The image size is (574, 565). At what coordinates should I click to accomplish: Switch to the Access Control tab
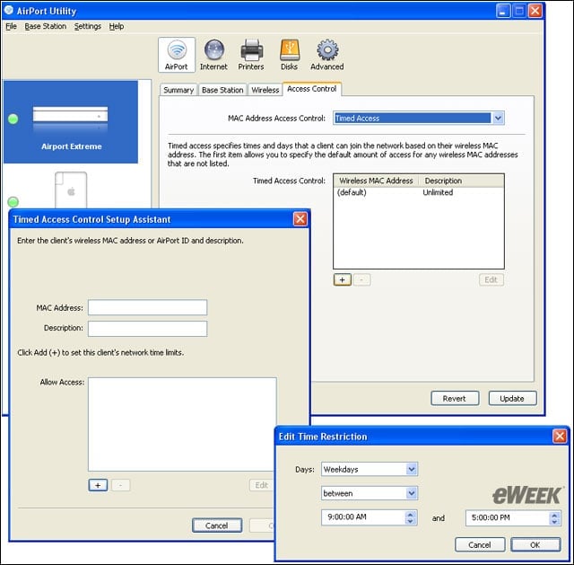click(x=312, y=89)
